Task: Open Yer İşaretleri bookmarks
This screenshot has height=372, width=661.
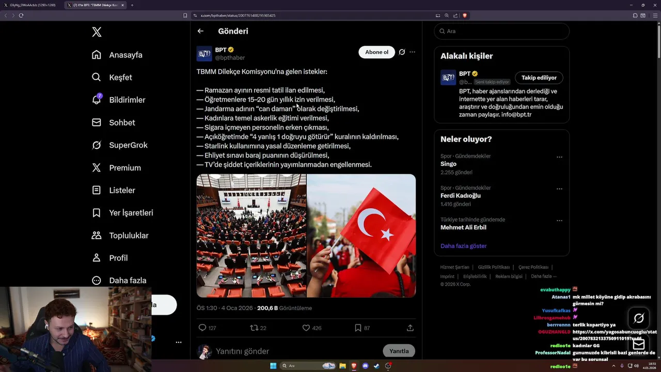Action: (x=122, y=213)
